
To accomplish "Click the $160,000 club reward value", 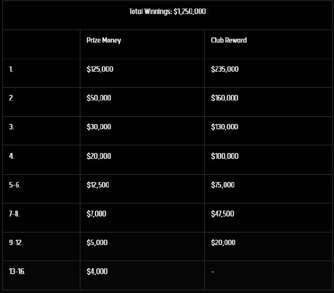I will [225, 98].
